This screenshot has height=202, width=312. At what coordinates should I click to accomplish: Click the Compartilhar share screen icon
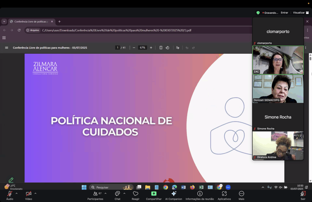point(154,194)
